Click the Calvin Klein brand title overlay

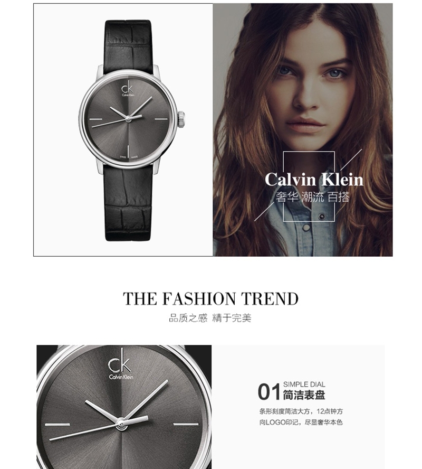pos(314,180)
